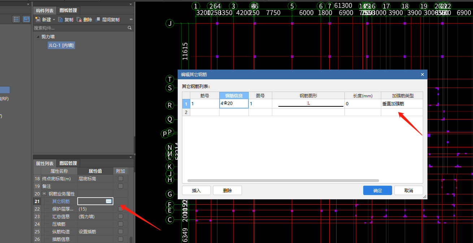473x243 pixels.
Task: Switch to 图纸管理 tab
Action: pos(68,10)
